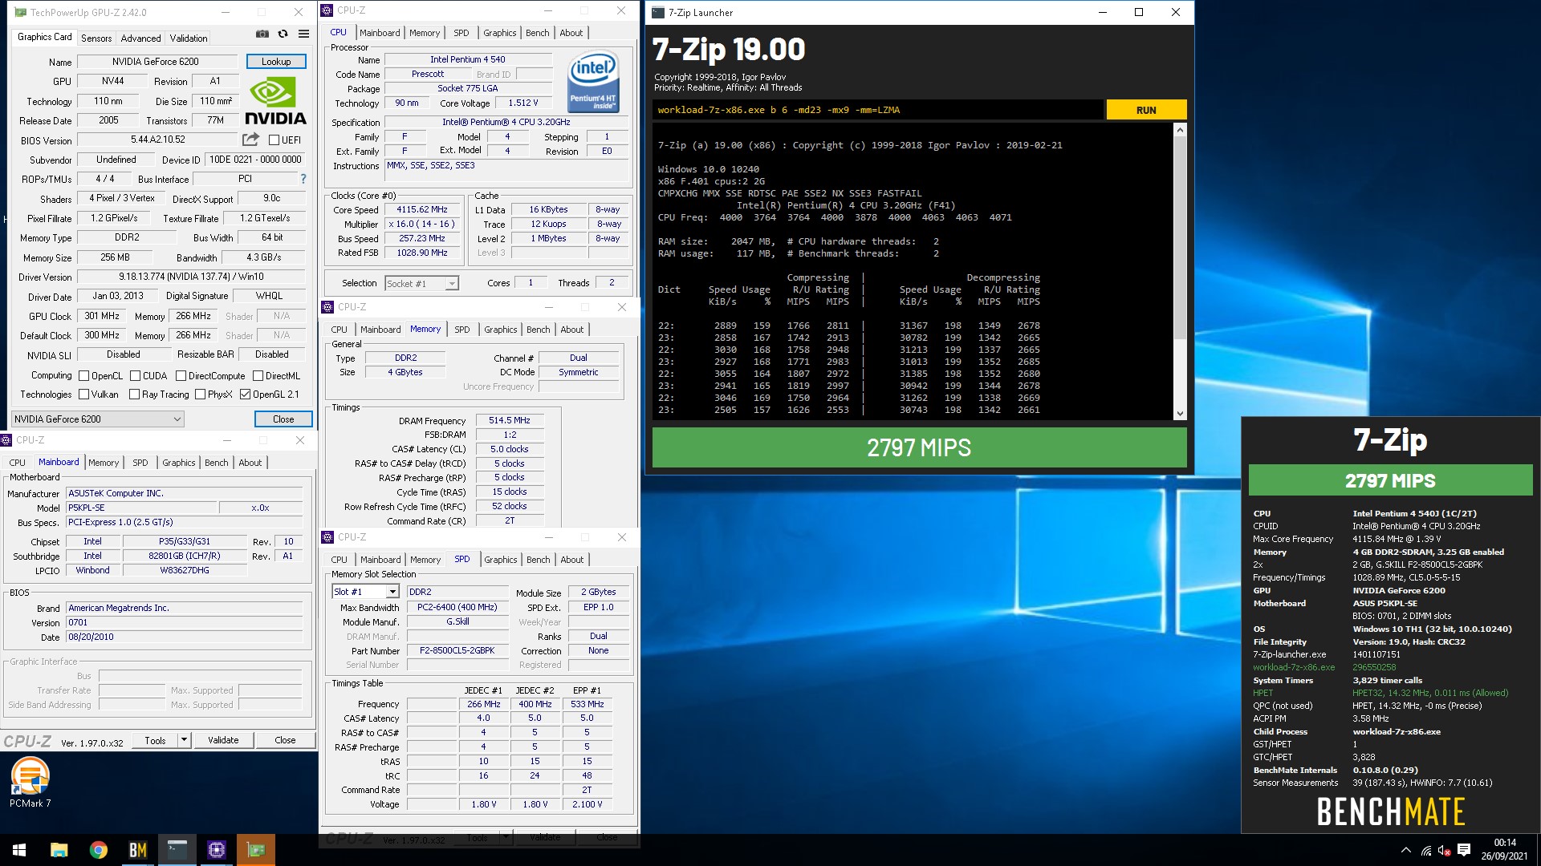This screenshot has width=1541, height=866.
Task: Toggle the Vulkan checkbox
Action: pyautogui.click(x=83, y=395)
